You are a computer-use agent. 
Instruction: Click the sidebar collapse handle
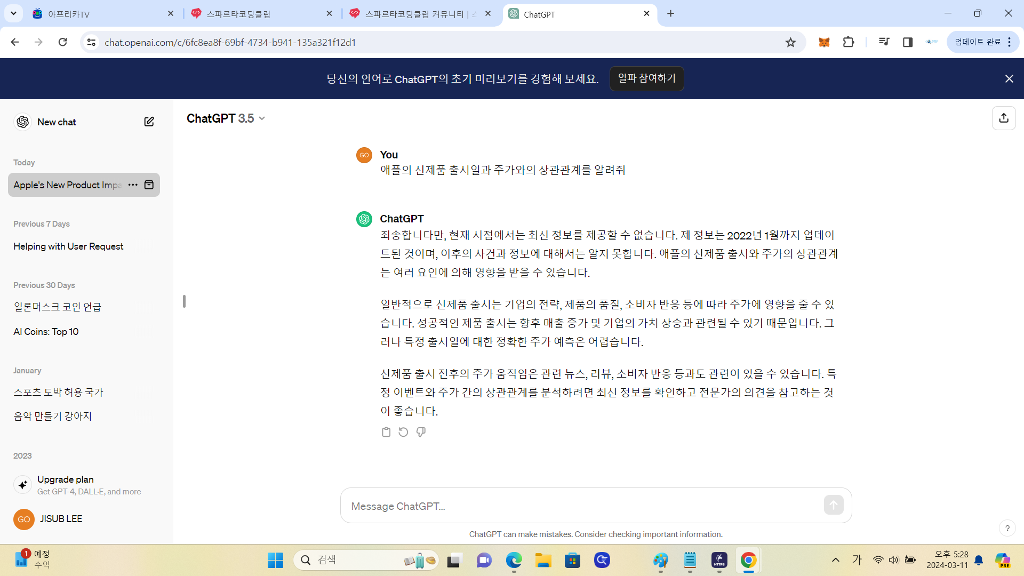pos(184,301)
